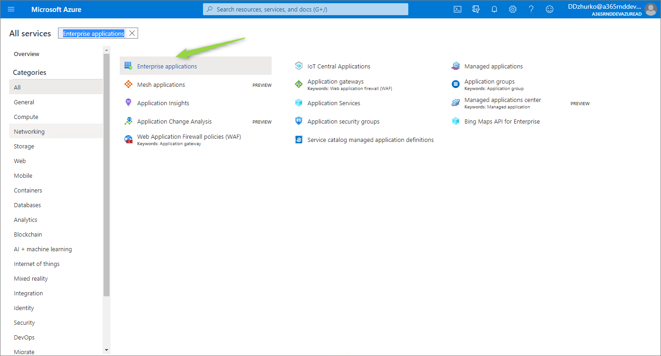Select the Networking category
Viewport: 661px width, 356px height.
click(x=29, y=131)
